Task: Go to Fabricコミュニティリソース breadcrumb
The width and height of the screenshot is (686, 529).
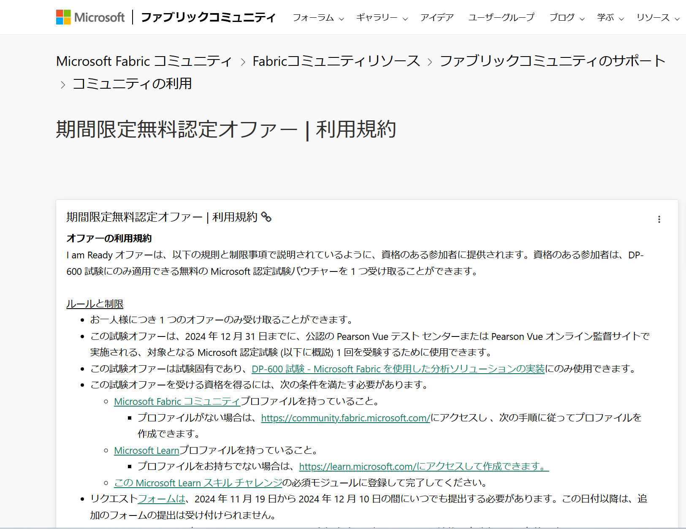Action: tap(336, 61)
